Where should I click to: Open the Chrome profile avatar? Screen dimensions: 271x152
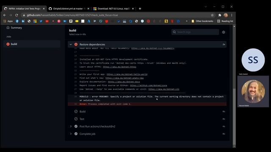[226, 15]
